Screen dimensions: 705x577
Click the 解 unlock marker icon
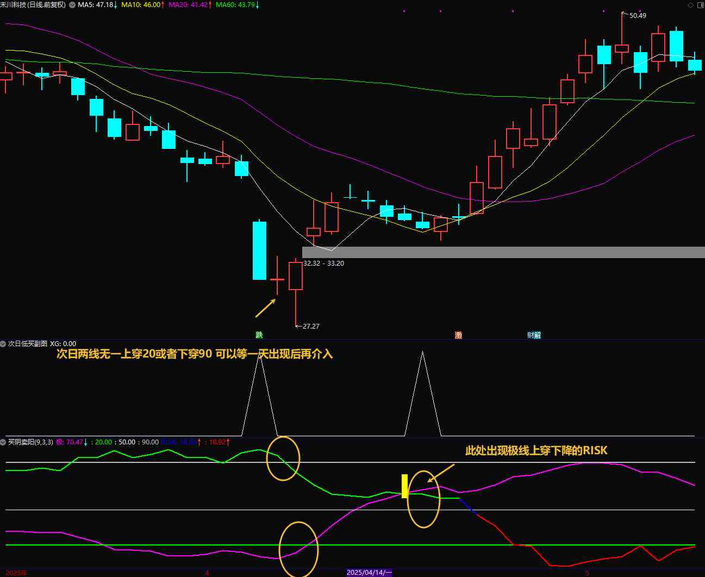538,335
